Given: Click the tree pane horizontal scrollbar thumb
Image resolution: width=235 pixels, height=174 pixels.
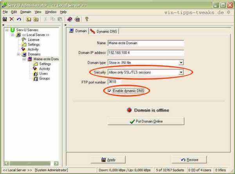Looking at the screenshot, I should pyautogui.click(x=30, y=163).
